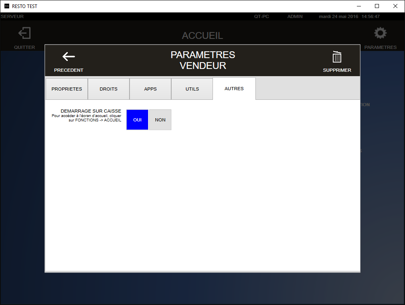Click the SERVEUR label in status bar

pos(12,16)
